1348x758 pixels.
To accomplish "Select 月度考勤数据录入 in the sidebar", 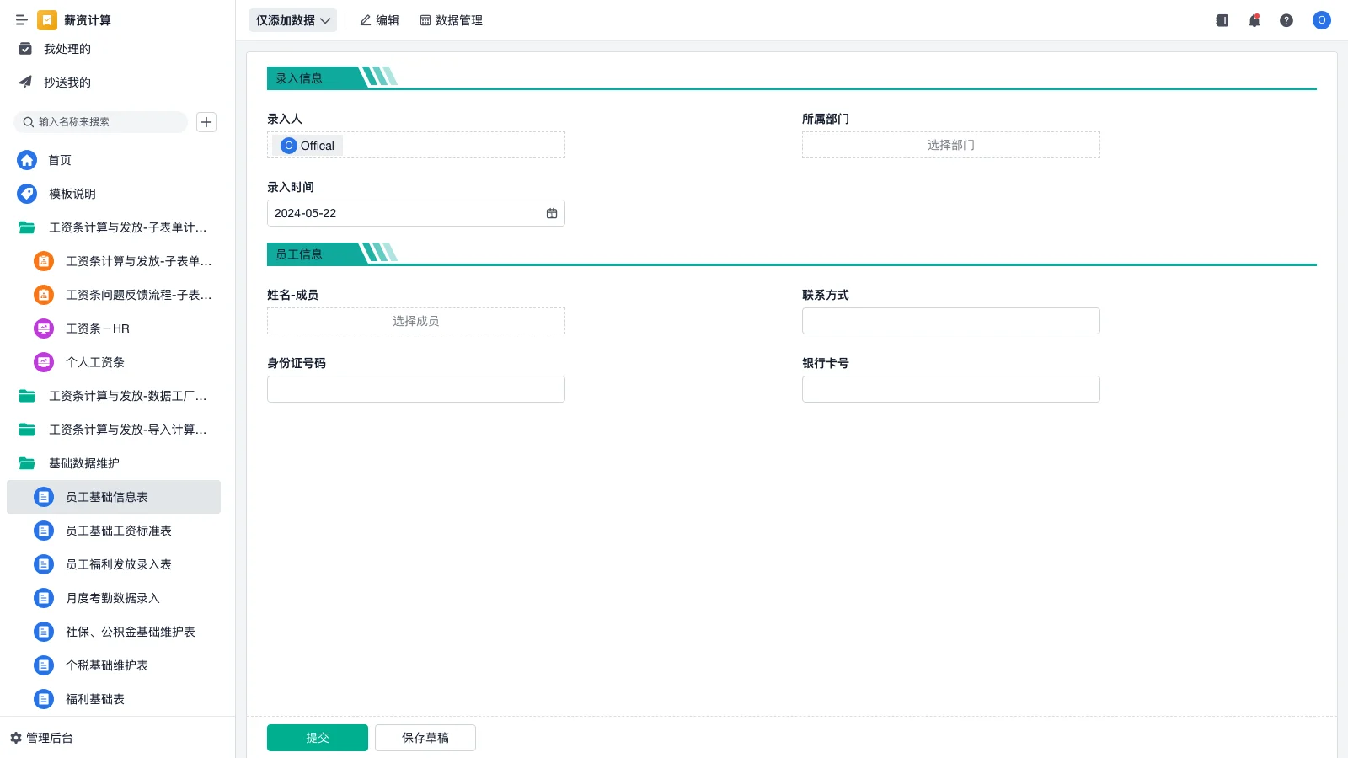I will tap(114, 598).
